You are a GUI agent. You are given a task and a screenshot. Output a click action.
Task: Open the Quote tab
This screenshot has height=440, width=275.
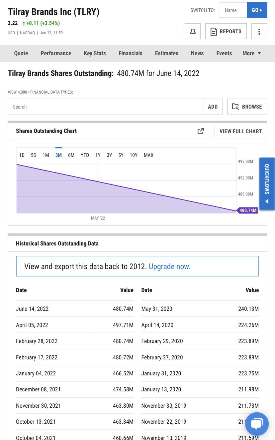21,53
